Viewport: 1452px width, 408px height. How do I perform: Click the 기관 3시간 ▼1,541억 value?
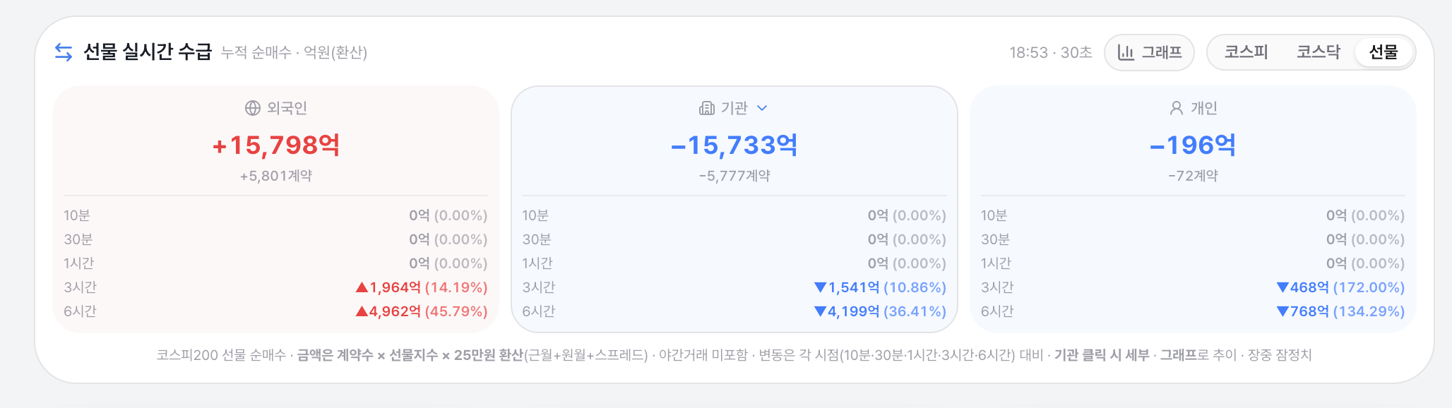pyautogui.click(x=880, y=287)
